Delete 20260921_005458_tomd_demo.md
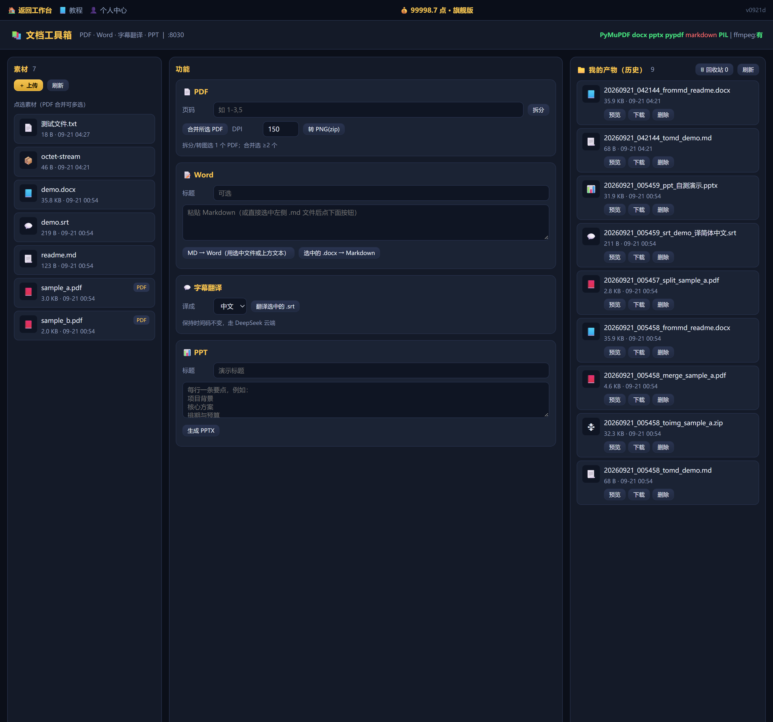 pyautogui.click(x=663, y=495)
